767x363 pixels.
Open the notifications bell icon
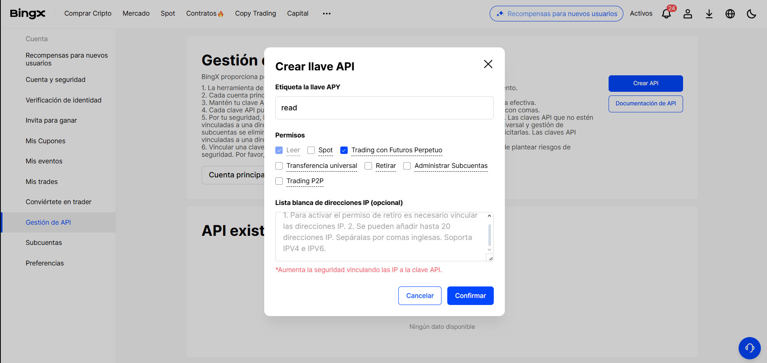(x=666, y=14)
